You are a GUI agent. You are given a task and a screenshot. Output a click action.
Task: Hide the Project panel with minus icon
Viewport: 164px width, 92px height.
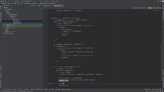tap(42, 6)
